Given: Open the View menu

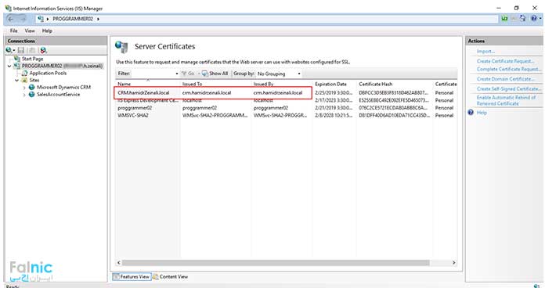Looking at the screenshot, I should click(30, 31).
